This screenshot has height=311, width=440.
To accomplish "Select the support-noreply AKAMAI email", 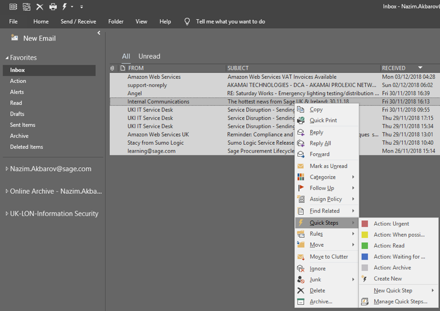I will coord(275,85).
